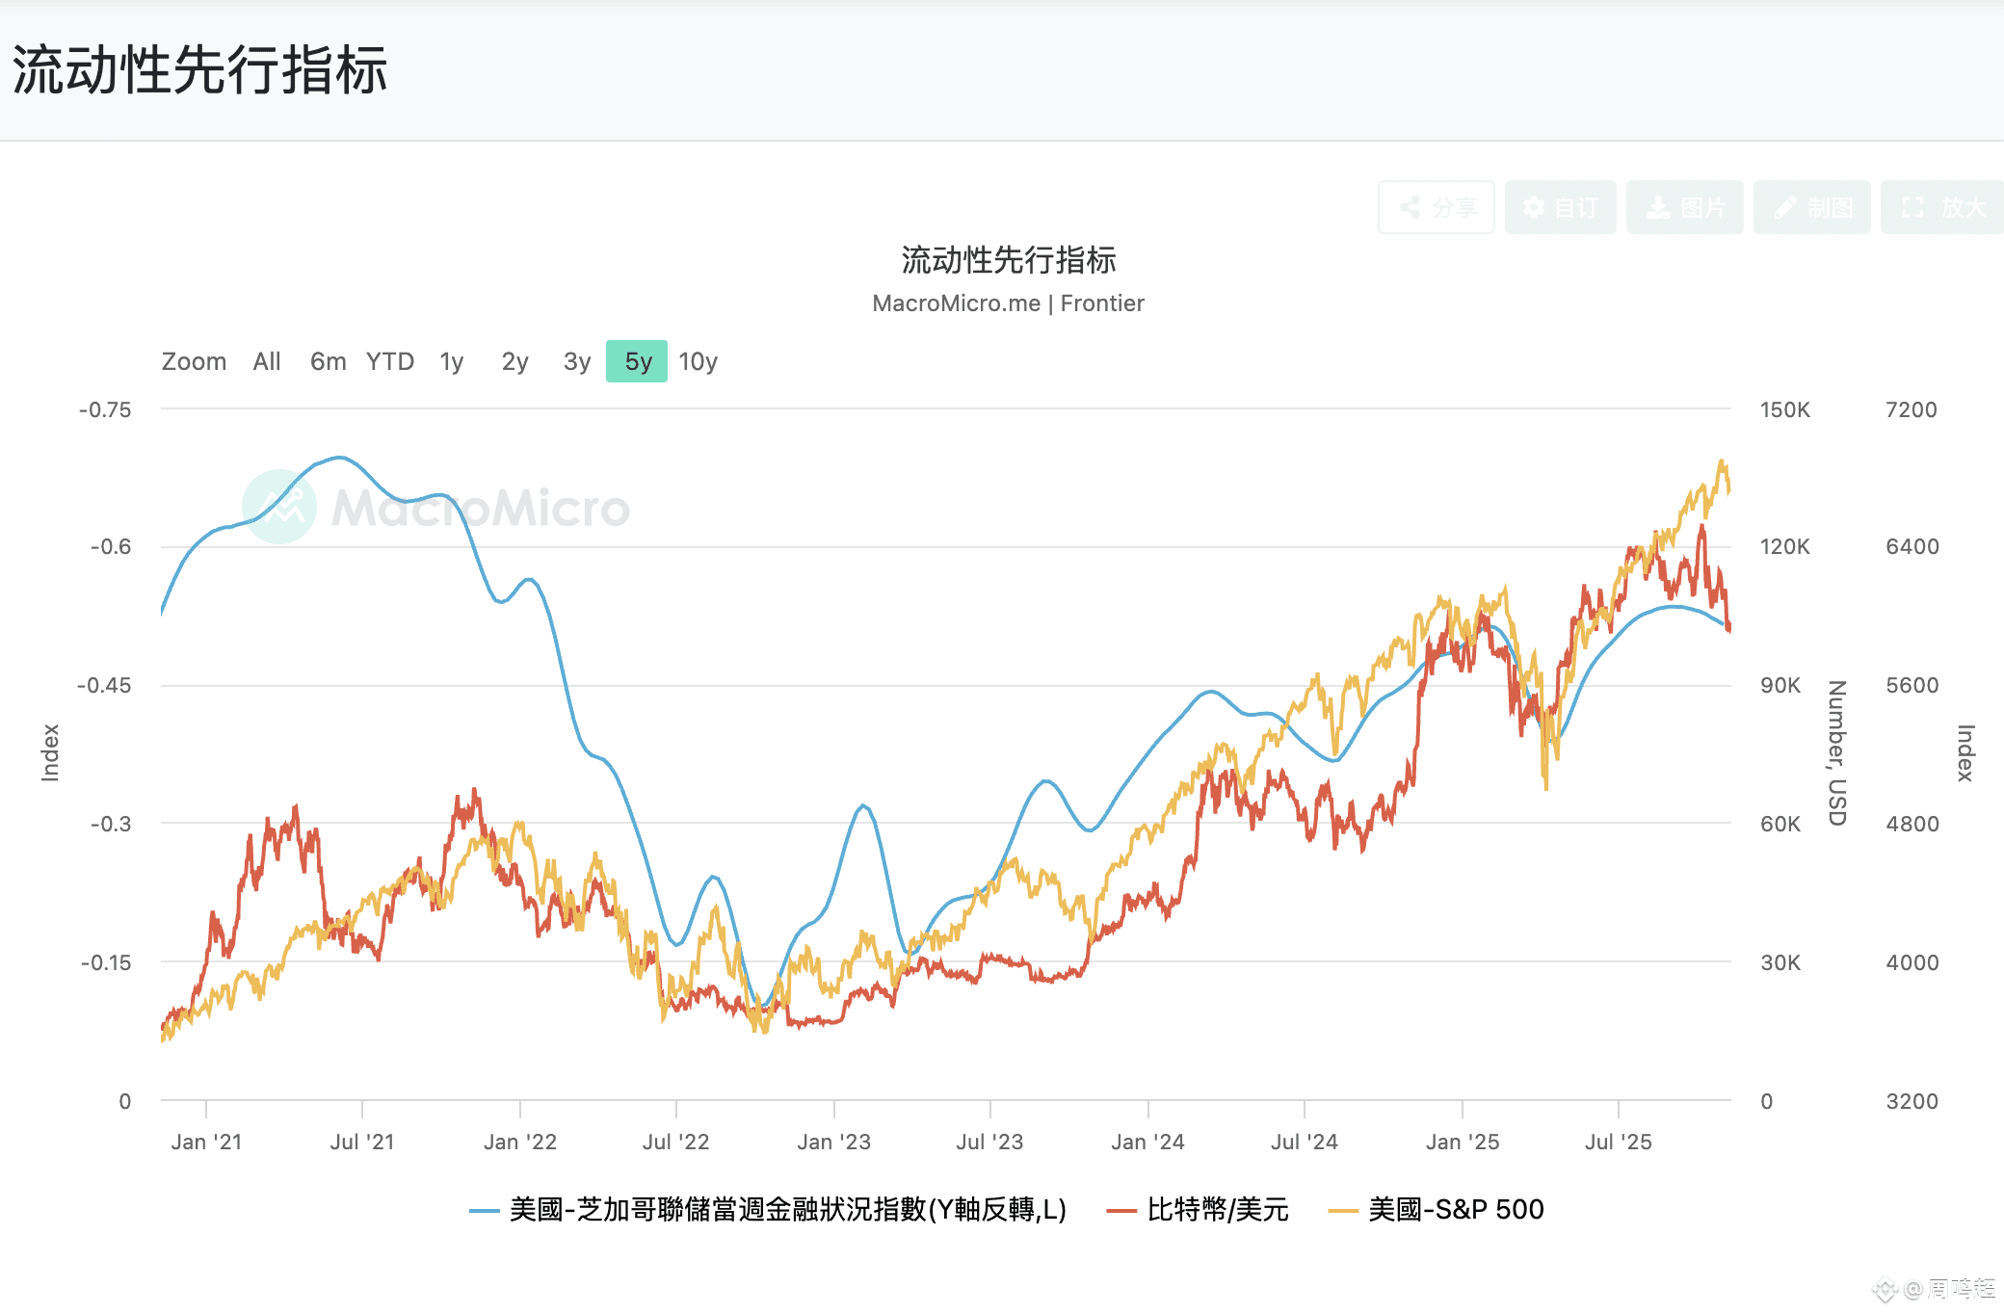This screenshot has height=1314, width=2004.
Task: Toggle the 美國-S&P 500 legend series
Action: coord(1455,1209)
